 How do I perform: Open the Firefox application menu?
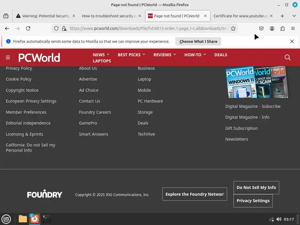click(293, 28)
